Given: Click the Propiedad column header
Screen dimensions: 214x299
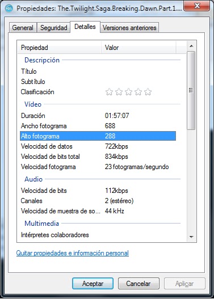Looking at the screenshot, I should (59, 48).
